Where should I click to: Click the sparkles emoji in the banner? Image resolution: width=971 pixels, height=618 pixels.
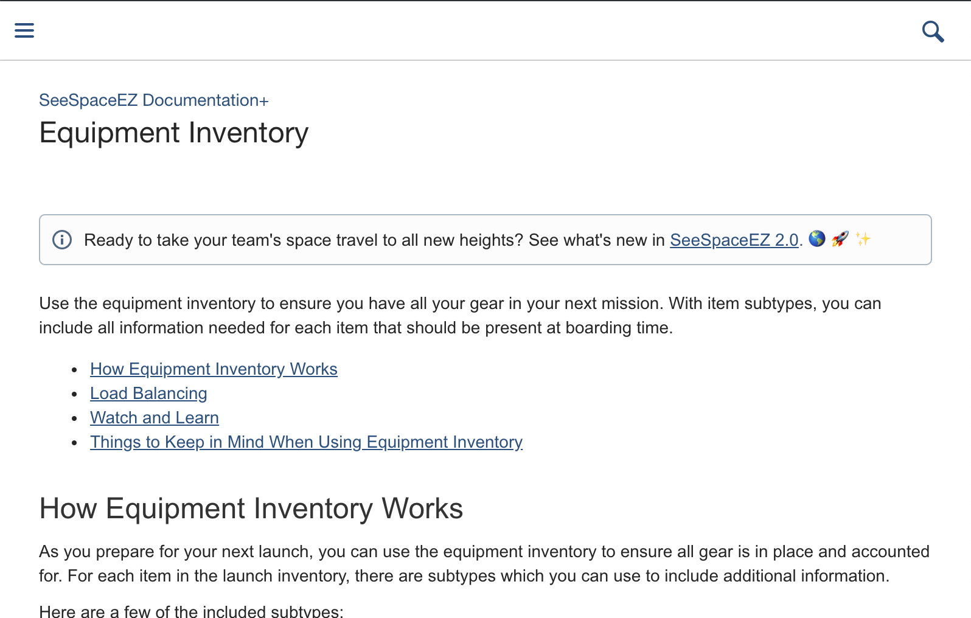point(863,239)
